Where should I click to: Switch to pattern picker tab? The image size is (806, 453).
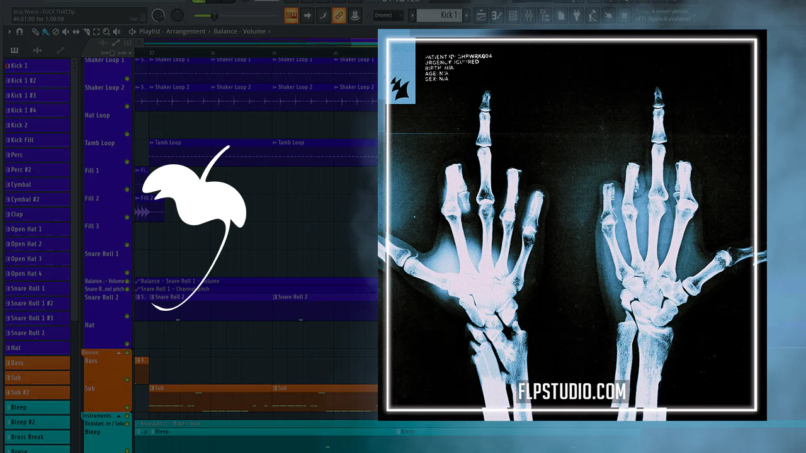pos(14,50)
